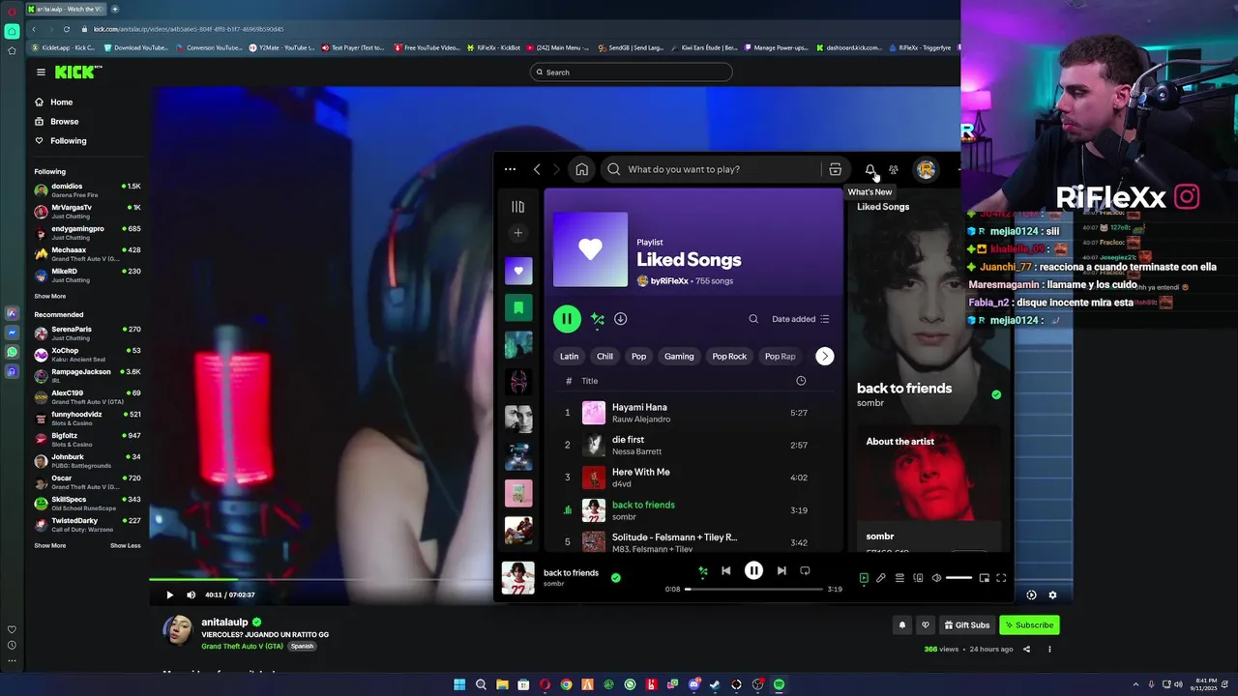
Task: Download the Liked Songs playlist
Action: click(621, 319)
